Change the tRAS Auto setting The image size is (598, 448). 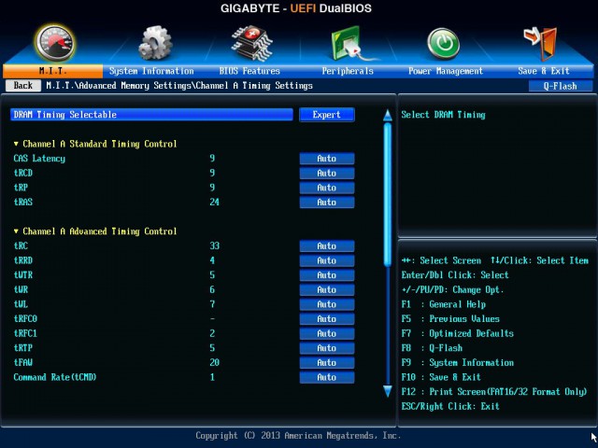(x=327, y=203)
